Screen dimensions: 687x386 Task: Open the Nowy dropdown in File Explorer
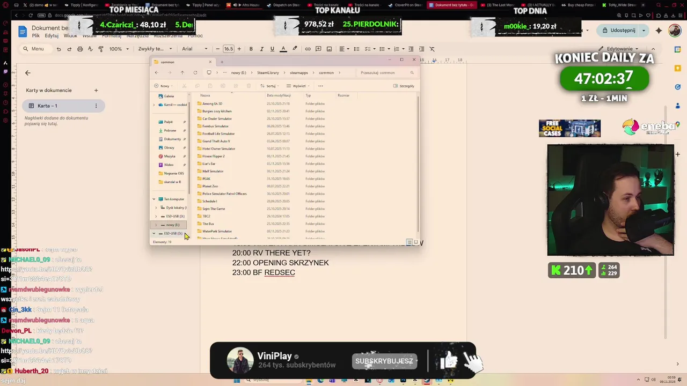click(x=164, y=86)
